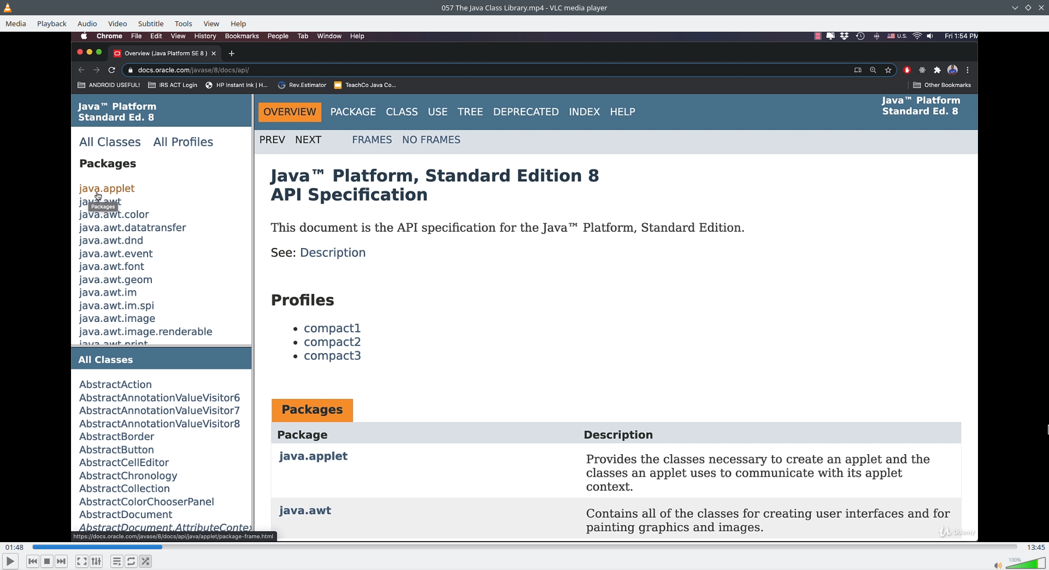Viewport: 1049px width, 570px height.
Task: Toggle fullscreen video mode
Action: pyautogui.click(x=81, y=561)
